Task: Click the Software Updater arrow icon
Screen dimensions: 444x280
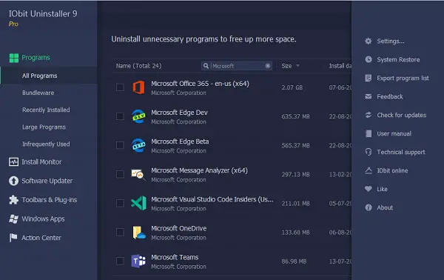Action: (x=13, y=181)
